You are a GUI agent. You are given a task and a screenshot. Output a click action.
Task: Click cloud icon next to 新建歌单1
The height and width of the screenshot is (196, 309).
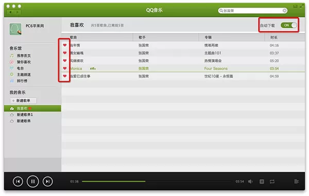click(12, 115)
